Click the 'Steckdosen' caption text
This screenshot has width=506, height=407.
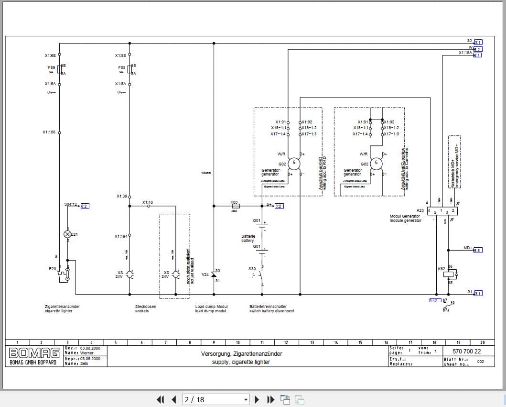146,307
